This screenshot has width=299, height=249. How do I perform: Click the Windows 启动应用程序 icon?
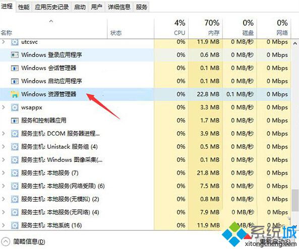(x=15, y=81)
